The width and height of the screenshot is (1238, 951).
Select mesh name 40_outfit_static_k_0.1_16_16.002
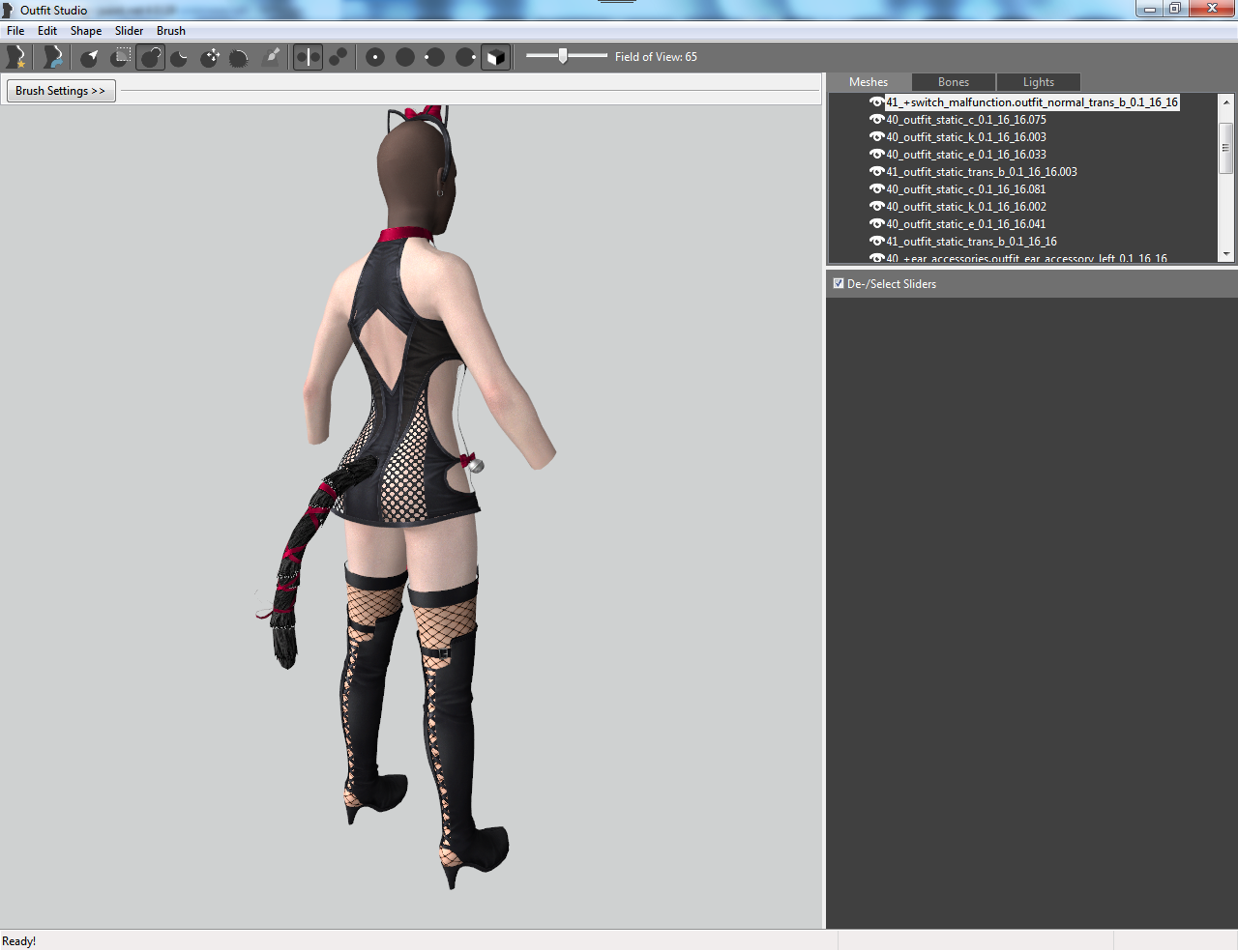[966, 207]
